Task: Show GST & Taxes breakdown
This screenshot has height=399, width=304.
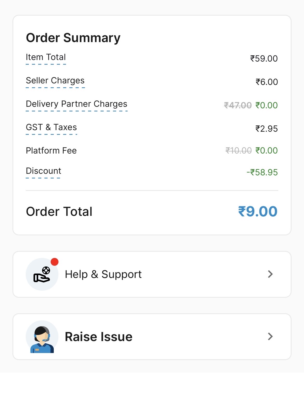Action: point(51,128)
